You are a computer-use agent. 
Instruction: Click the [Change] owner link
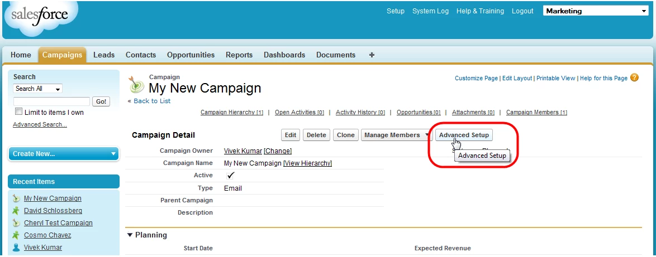click(277, 151)
